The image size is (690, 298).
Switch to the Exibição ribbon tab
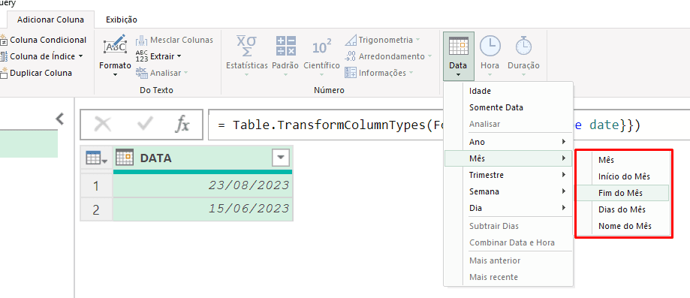coord(122,20)
